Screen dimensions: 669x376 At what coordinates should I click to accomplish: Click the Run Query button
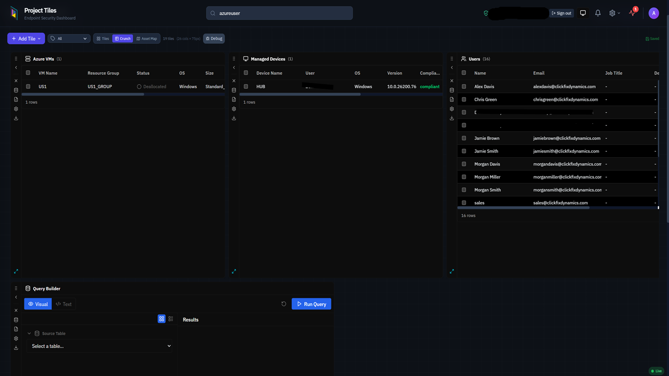(311, 303)
